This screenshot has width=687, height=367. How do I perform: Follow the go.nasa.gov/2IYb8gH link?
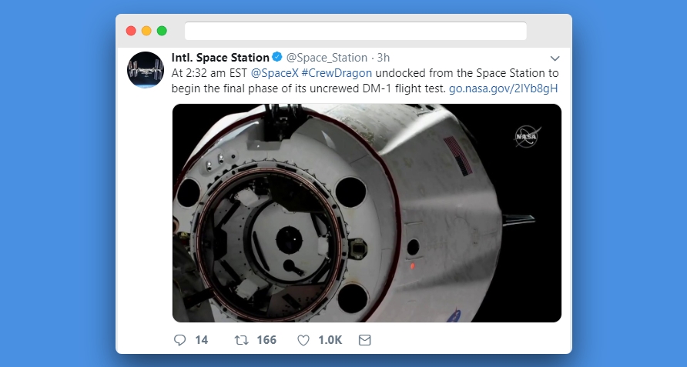click(x=503, y=88)
